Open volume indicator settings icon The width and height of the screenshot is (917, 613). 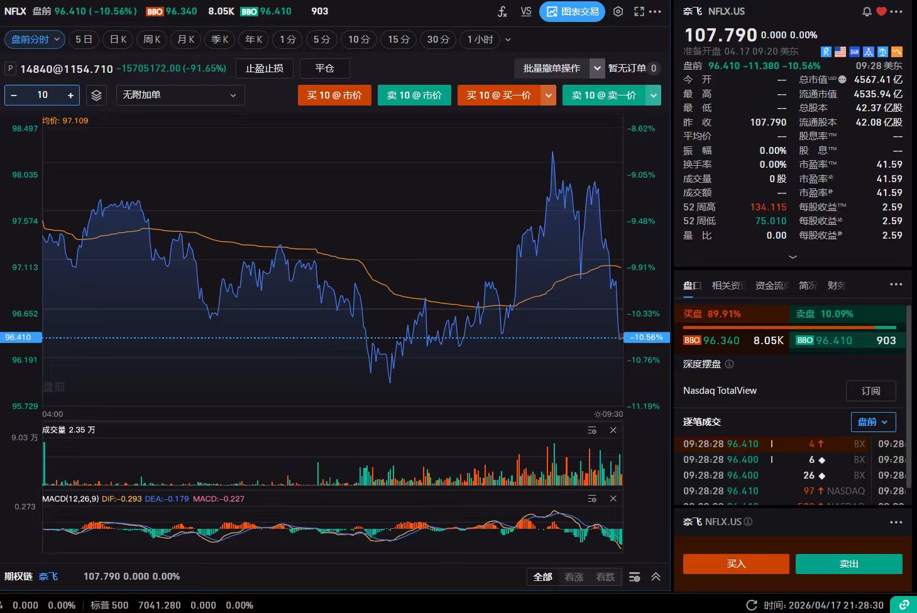[x=592, y=430]
